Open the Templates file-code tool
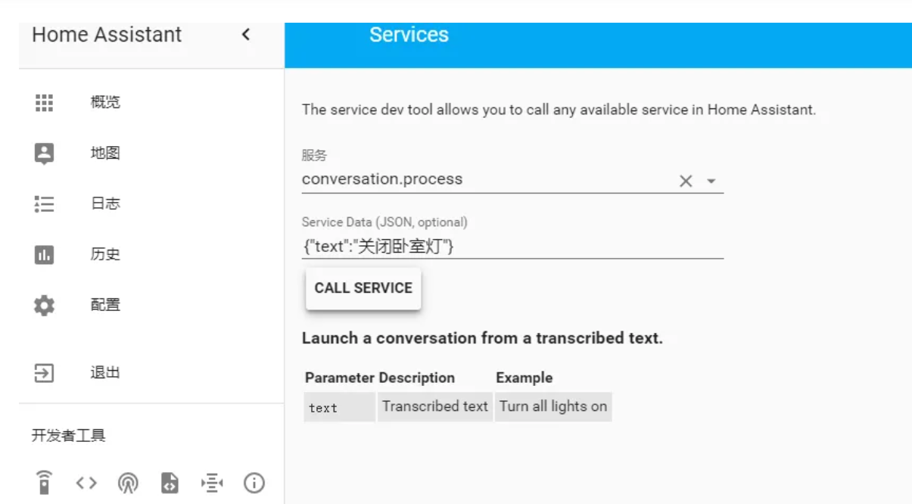Screen dimensions: 912x504 point(170,482)
